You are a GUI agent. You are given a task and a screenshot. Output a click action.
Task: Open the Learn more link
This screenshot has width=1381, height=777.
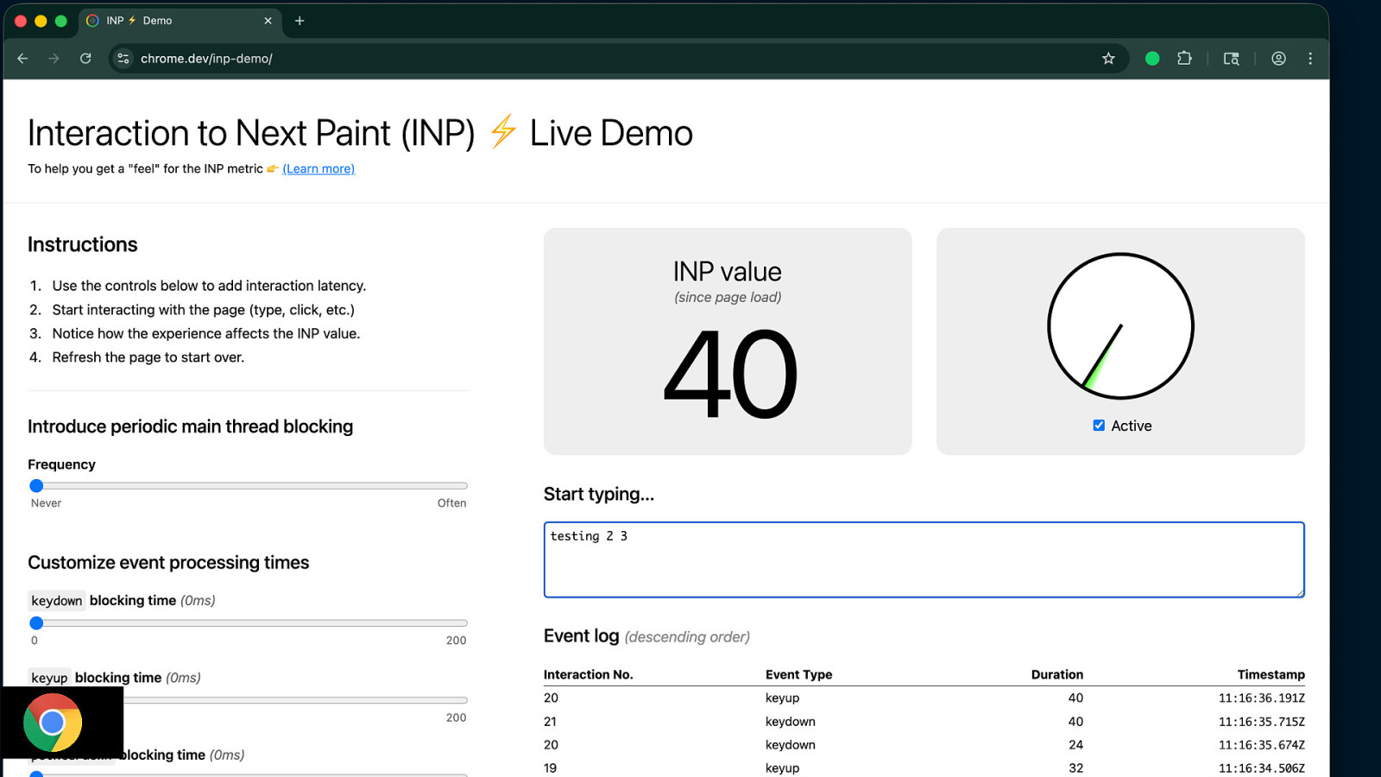318,169
